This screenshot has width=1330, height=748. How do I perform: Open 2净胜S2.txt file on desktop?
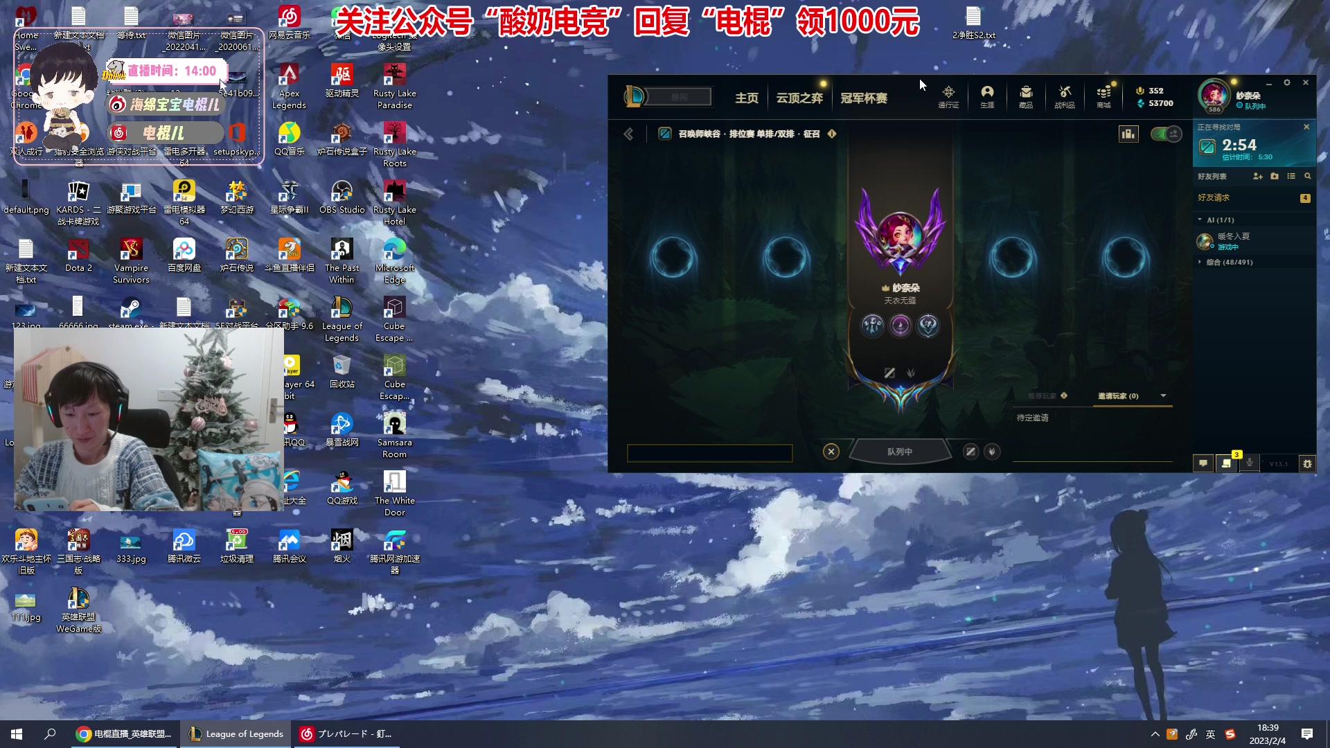coord(973,22)
